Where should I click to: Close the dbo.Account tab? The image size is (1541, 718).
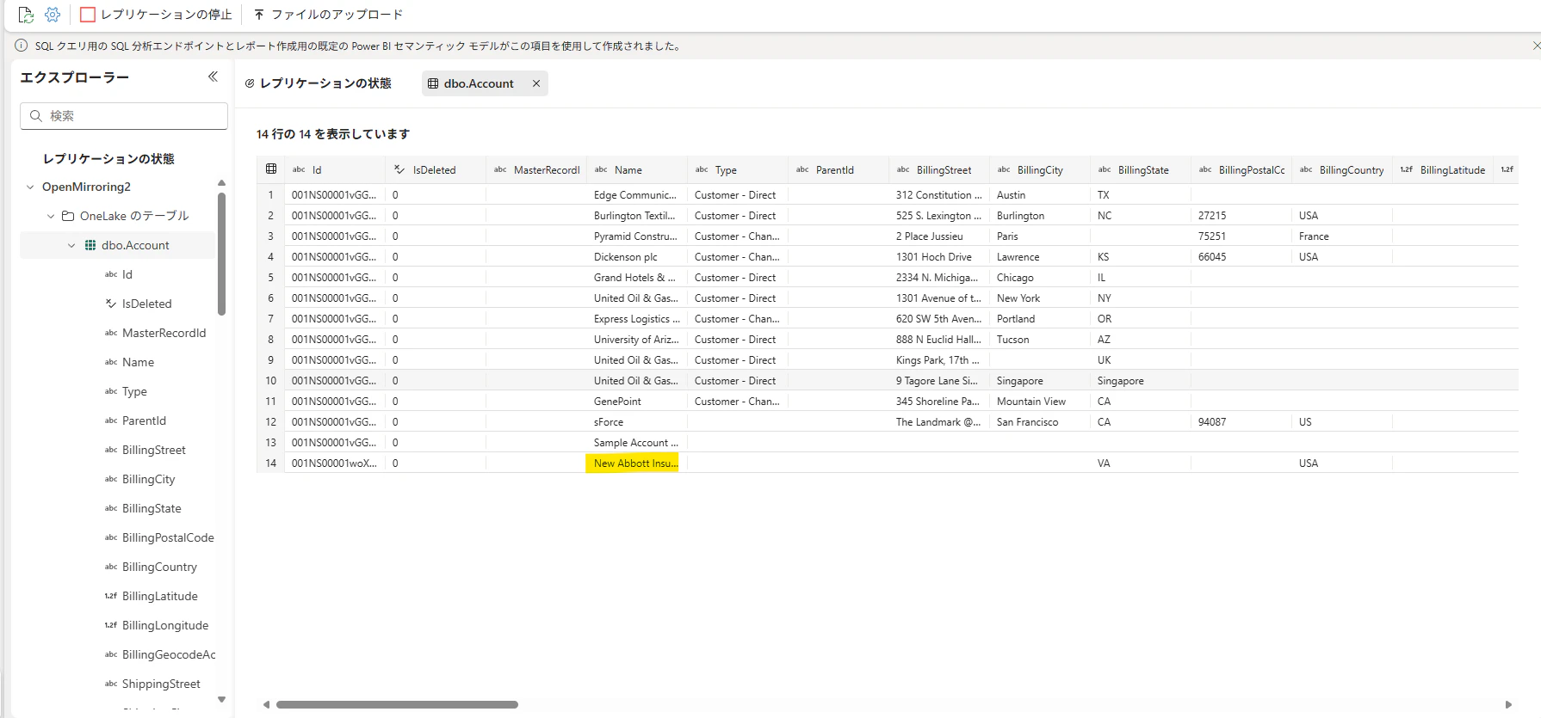pyautogui.click(x=536, y=83)
